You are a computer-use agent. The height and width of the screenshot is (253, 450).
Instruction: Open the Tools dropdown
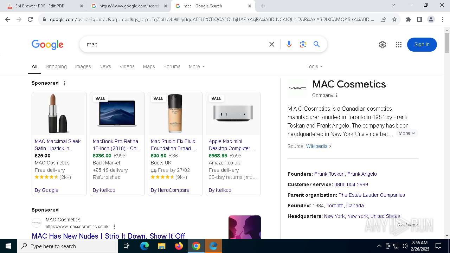pos(314,66)
